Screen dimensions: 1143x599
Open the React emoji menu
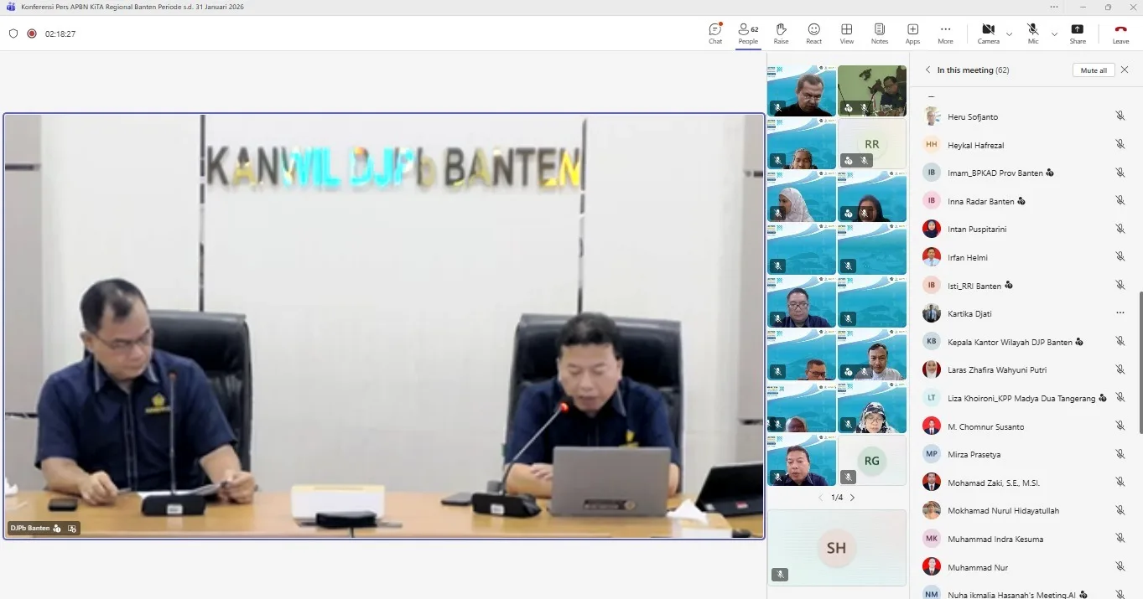pos(813,34)
